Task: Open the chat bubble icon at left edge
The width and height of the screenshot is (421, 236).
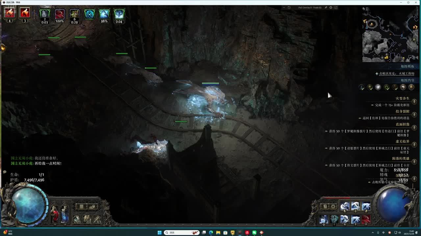Action: pyautogui.click(x=5, y=172)
